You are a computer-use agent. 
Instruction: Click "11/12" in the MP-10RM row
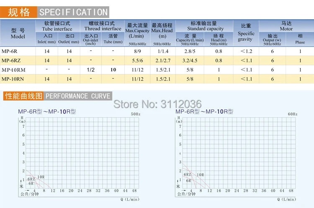point(137,70)
